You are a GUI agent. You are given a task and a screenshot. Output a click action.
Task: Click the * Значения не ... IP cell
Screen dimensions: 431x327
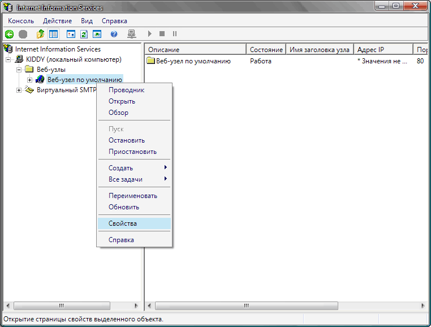[x=382, y=61]
